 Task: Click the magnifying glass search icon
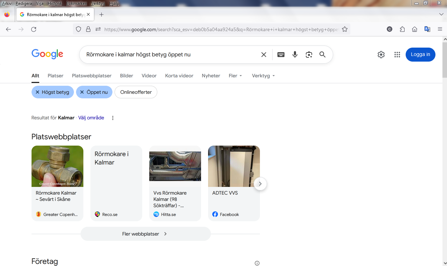coord(322,55)
